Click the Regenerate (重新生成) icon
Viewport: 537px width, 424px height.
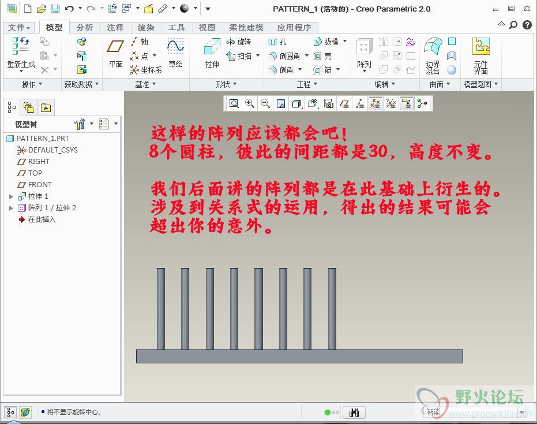[21, 46]
